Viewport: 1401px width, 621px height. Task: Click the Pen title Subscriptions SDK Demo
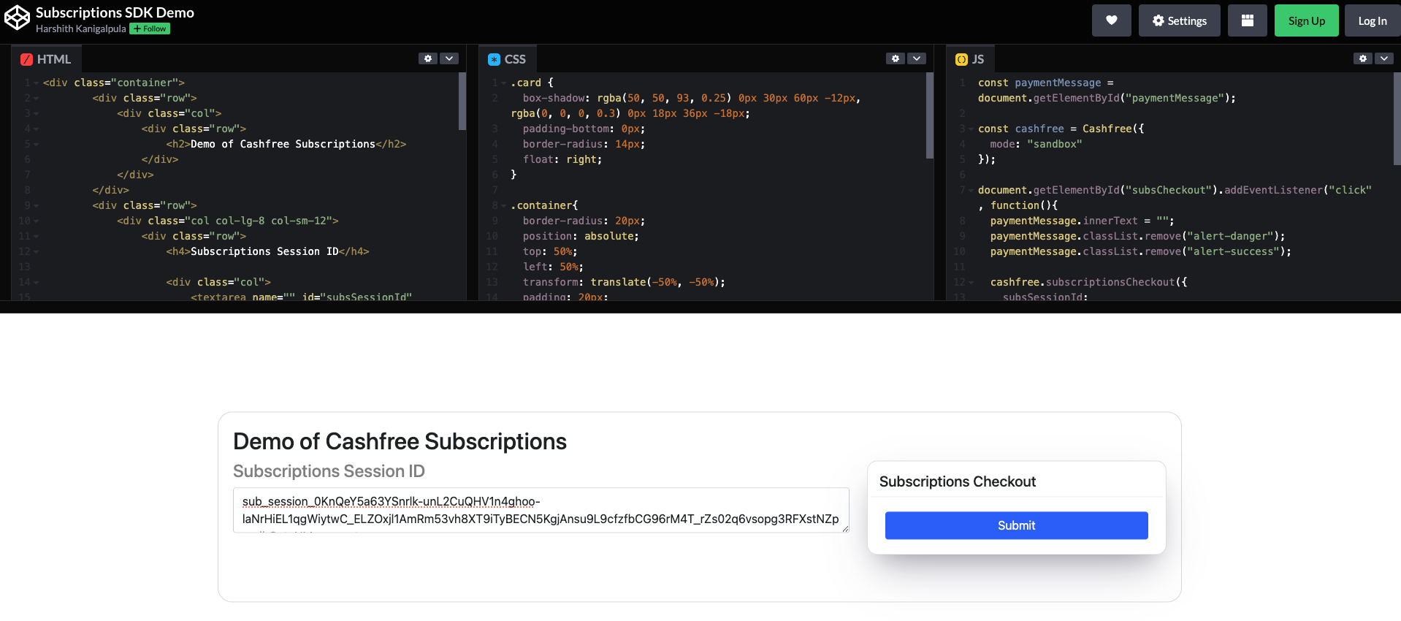115,12
